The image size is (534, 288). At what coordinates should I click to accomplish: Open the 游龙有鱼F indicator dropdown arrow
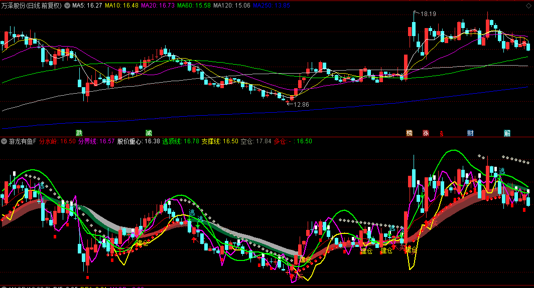4,141
